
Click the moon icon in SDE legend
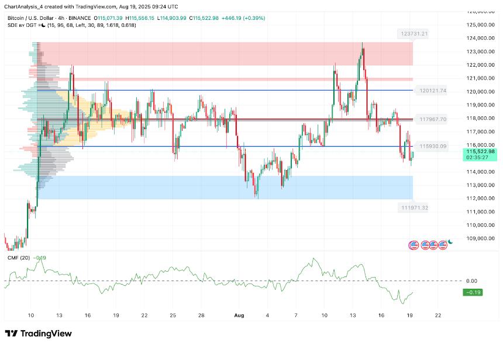[x=42, y=26]
